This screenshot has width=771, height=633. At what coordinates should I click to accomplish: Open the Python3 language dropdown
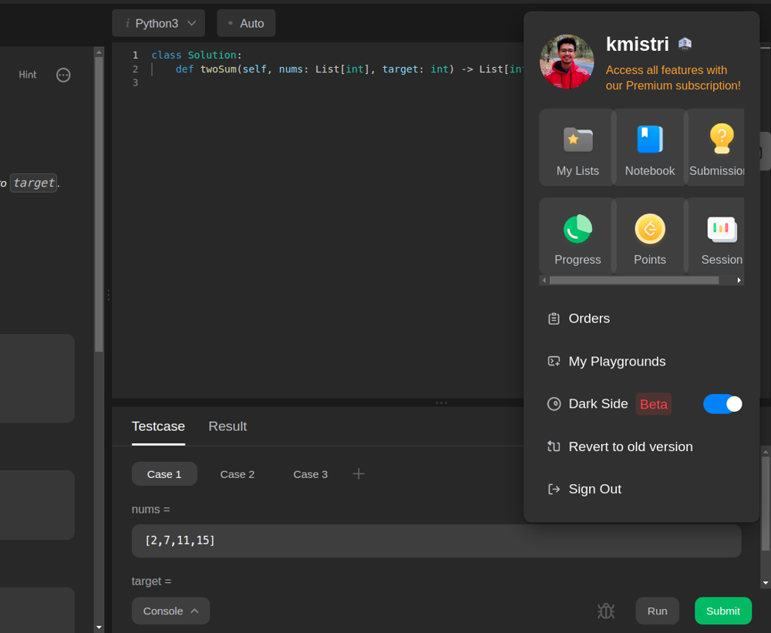(x=159, y=23)
